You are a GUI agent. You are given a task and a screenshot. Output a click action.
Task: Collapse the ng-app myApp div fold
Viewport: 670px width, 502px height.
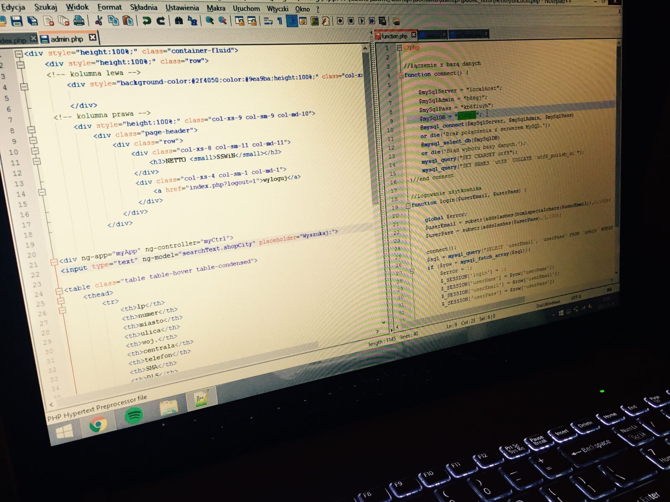point(54,262)
